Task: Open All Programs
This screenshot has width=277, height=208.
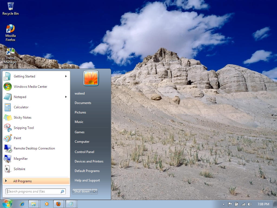Action: (x=22, y=181)
